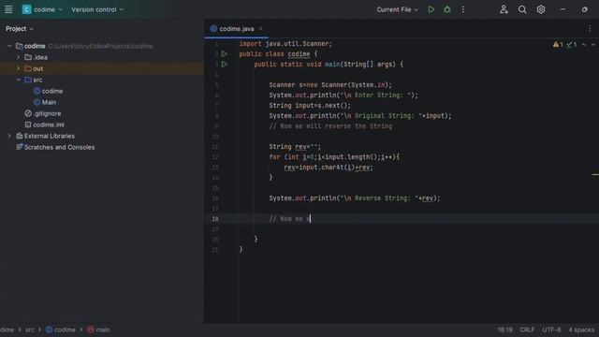Click the comment 'Now we will reverse the String'
The image size is (599, 337).
[330, 126]
